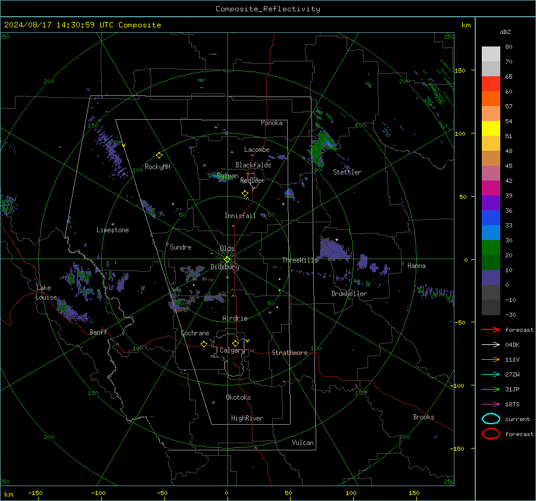Click the magenta 18TS arrow icon
The image size is (536, 501).
[491, 404]
